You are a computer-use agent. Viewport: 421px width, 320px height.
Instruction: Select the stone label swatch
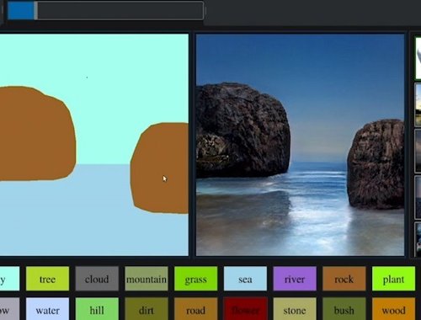295,309
